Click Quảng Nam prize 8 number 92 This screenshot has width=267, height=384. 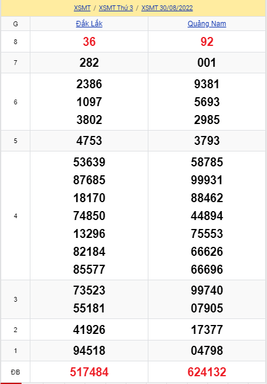point(207,42)
